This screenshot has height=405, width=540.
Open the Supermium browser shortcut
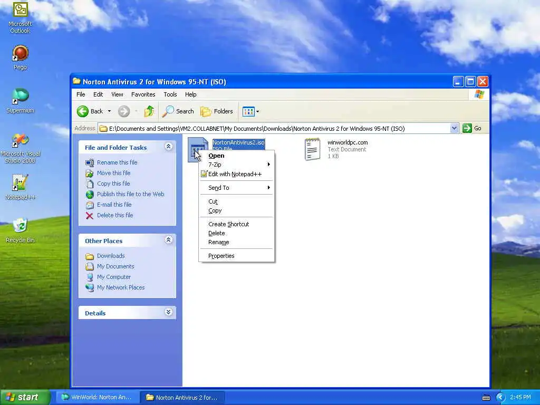coord(20,101)
